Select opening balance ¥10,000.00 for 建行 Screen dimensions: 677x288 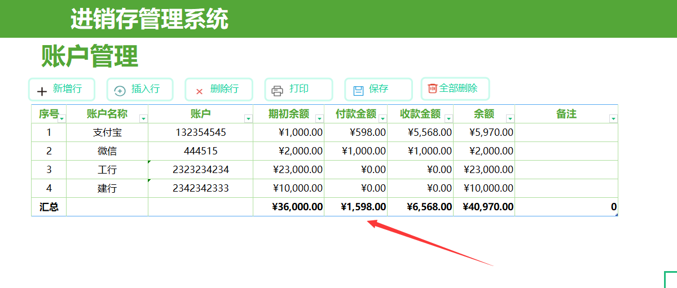click(289, 188)
